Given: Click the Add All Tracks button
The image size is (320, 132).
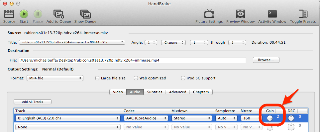Looking at the screenshot, I should pos(33,102).
